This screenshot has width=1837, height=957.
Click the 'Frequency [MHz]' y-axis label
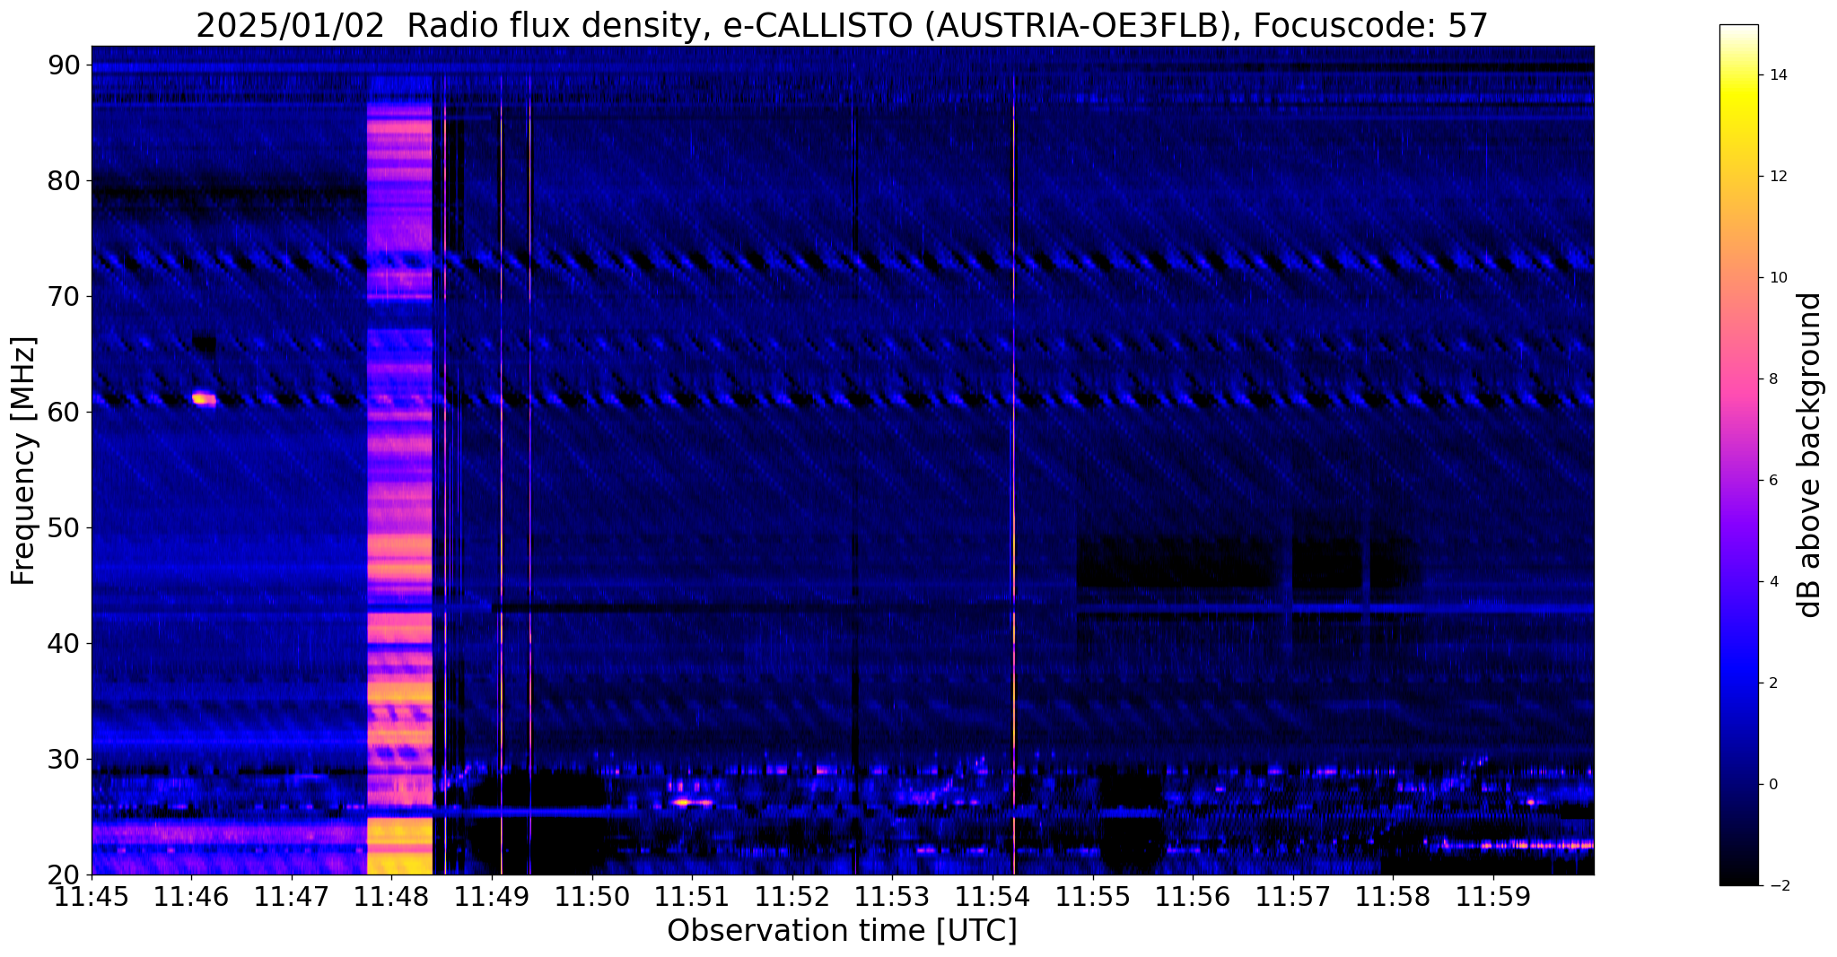coord(23,461)
